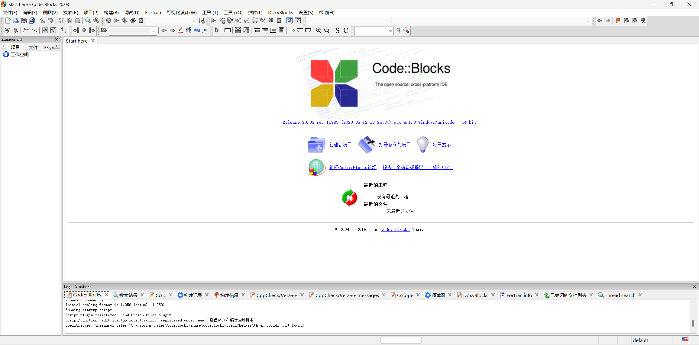This screenshot has width=699, height=345.
Task: Open the DoxyBlocks menu in menu bar
Action: 280,12
